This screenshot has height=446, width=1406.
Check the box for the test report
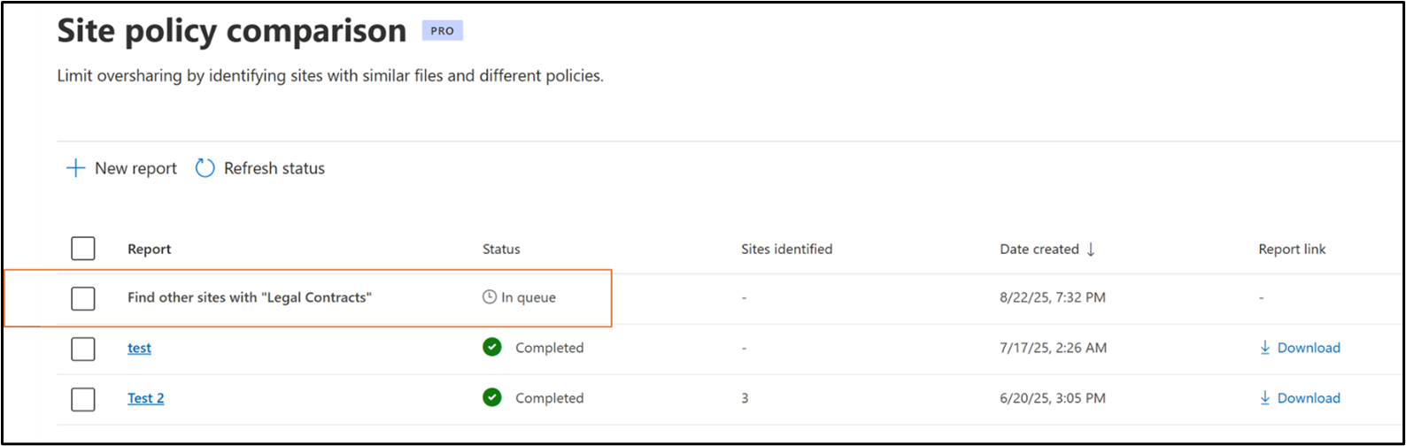coord(83,349)
